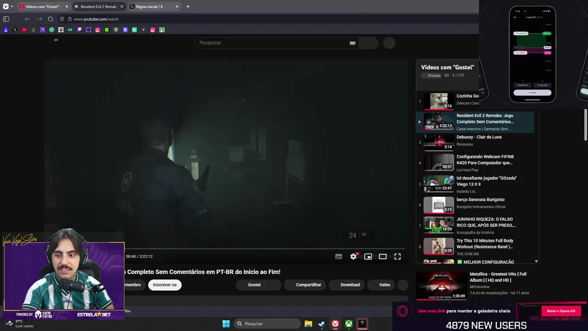Open the Vivaldi main menu icon
This screenshot has height=331, width=588.
click(6, 6)
